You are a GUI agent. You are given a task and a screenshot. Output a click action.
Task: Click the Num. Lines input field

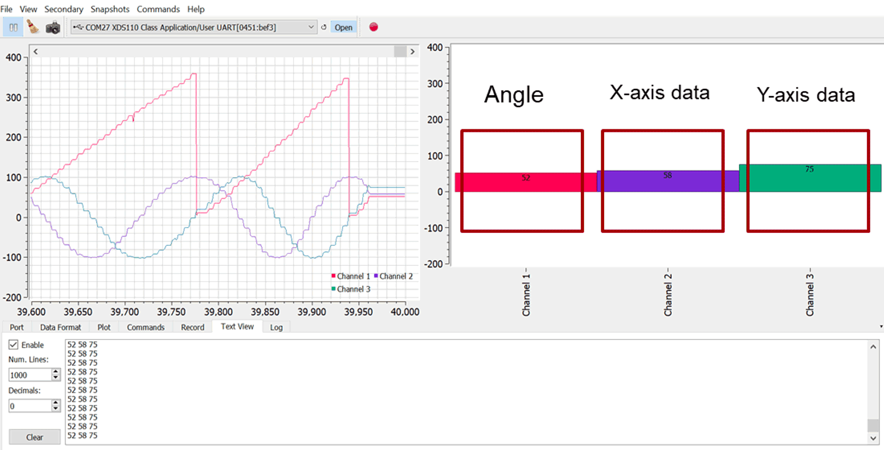pyautogui.click(x=29, y=375)
